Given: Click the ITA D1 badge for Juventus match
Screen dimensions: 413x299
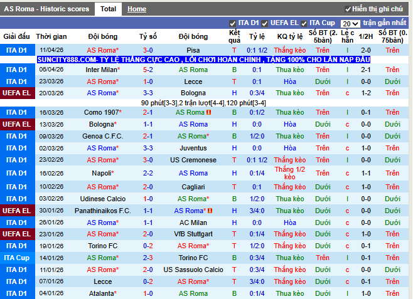Looking at the screenshot, I should (x=16, y=148).
